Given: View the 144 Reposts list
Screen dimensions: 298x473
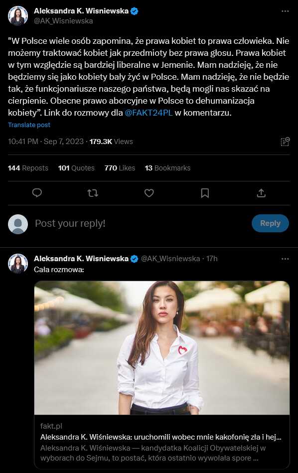Looking at the screenshot, I should pyautogui.click(x=28, y=168).
